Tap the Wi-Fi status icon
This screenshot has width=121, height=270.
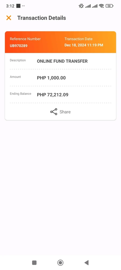coord(101,6)
